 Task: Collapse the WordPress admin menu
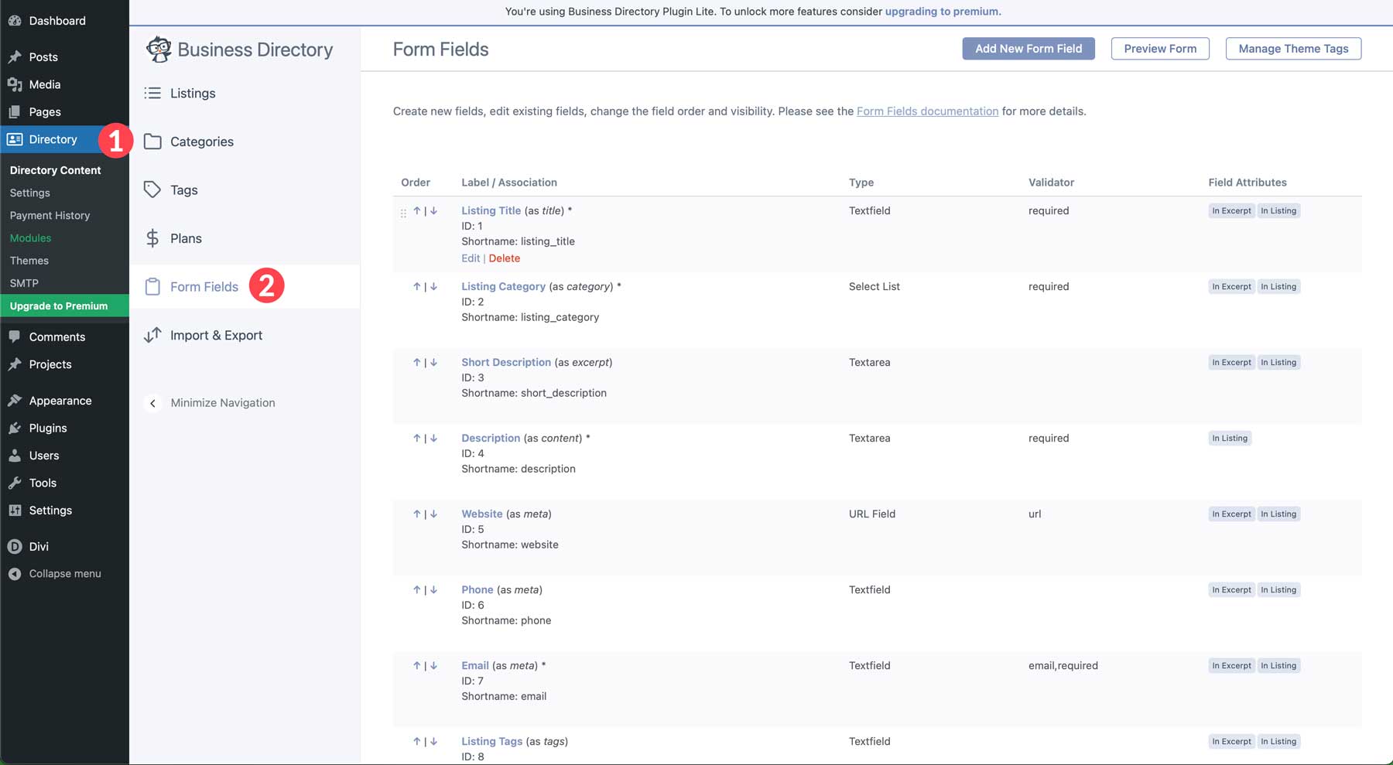pos(56,573)
